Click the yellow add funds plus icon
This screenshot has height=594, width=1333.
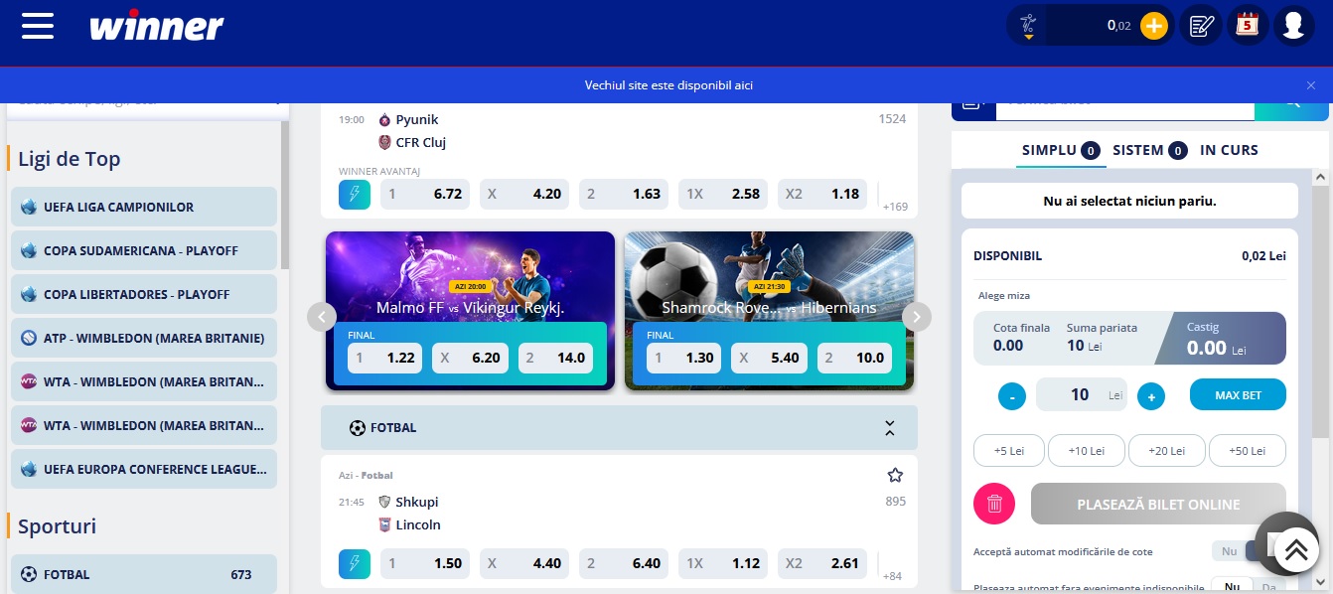[x=1153, y=26]
